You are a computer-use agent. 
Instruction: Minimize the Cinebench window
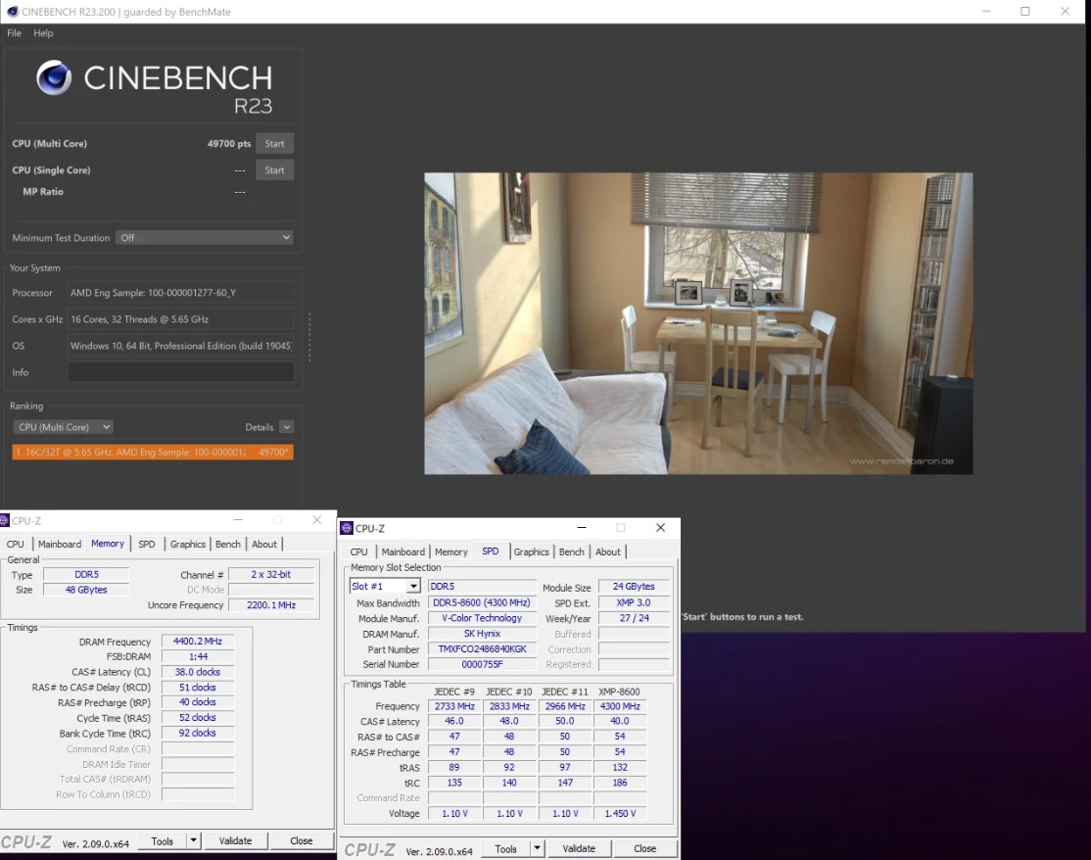coord(986,11)
